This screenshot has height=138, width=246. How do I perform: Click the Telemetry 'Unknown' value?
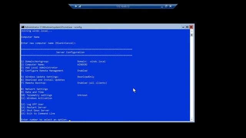coord(82,95)
